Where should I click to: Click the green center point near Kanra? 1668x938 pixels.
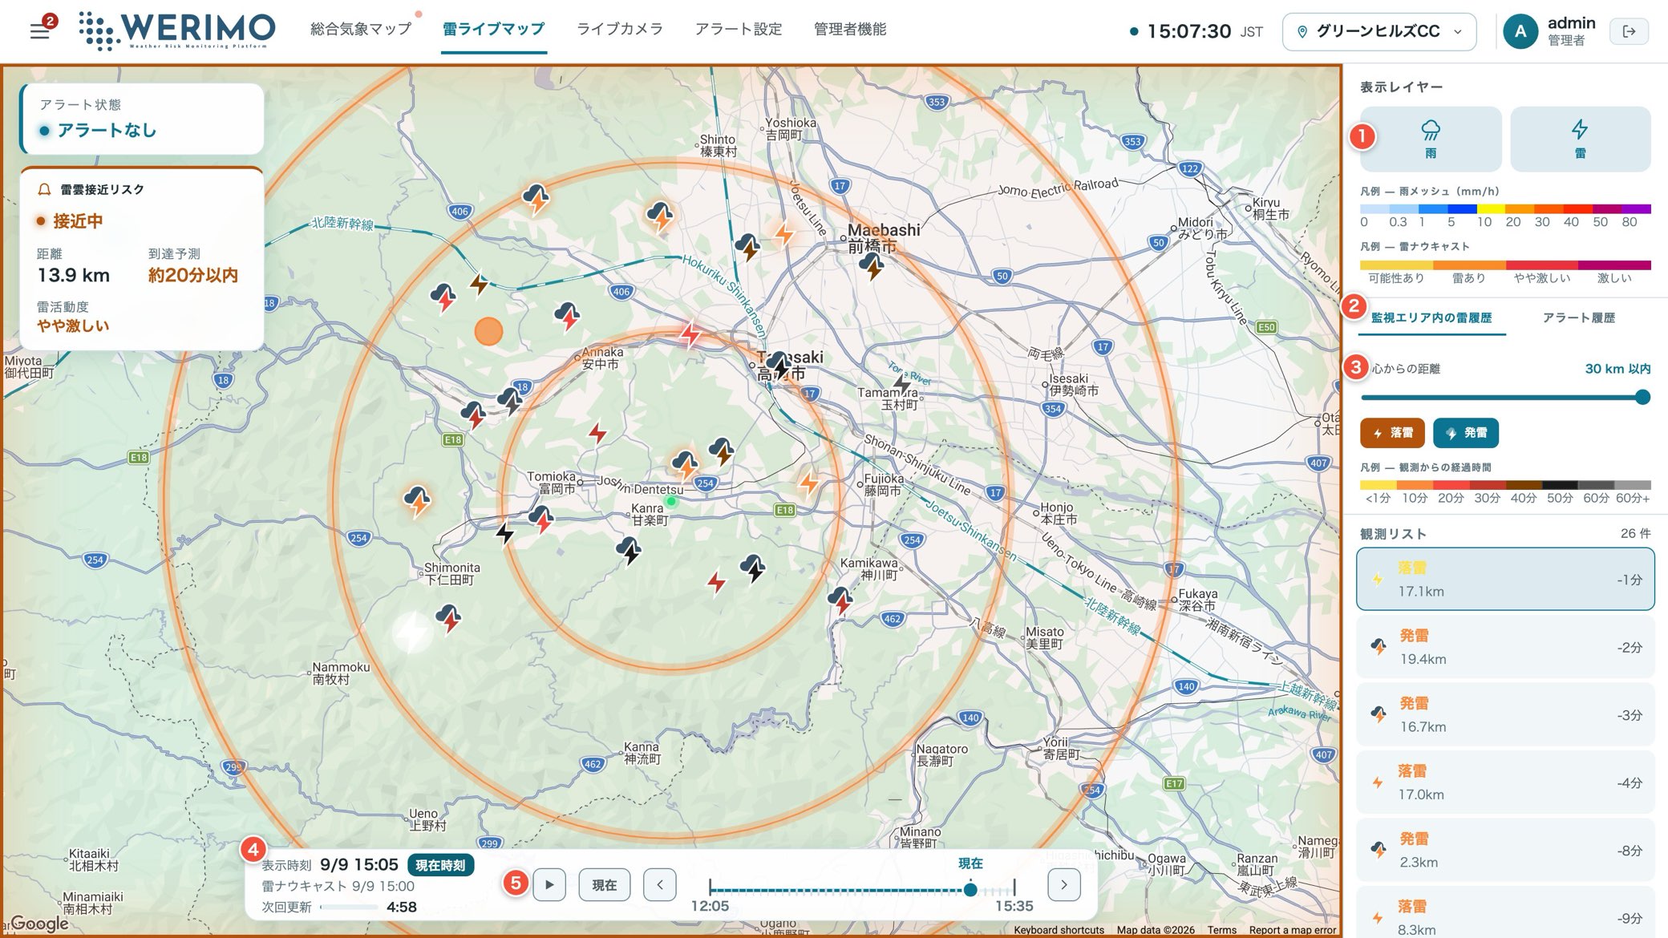tap(671, 502)
